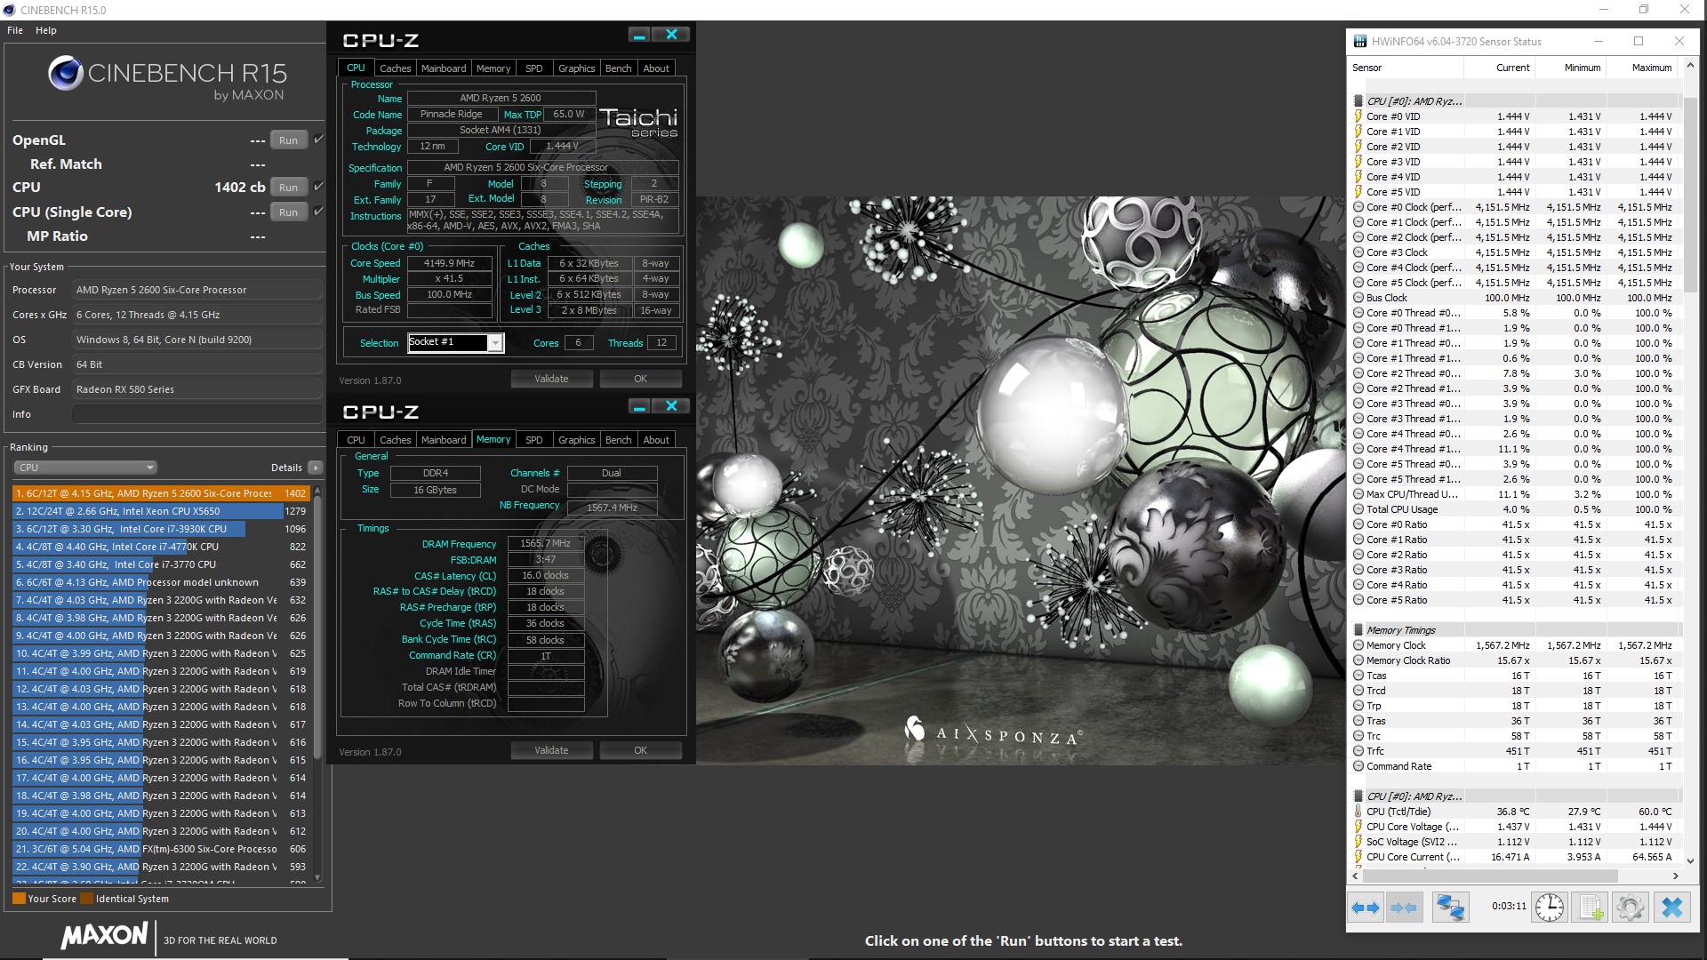Click the lightning icon beside CPU Core Current
The image size is (1707, 960).
click(x=1358, y=857)
